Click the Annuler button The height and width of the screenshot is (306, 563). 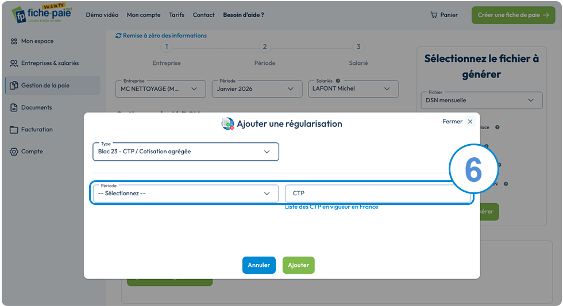pyautogui.click(x=259, y=265)
